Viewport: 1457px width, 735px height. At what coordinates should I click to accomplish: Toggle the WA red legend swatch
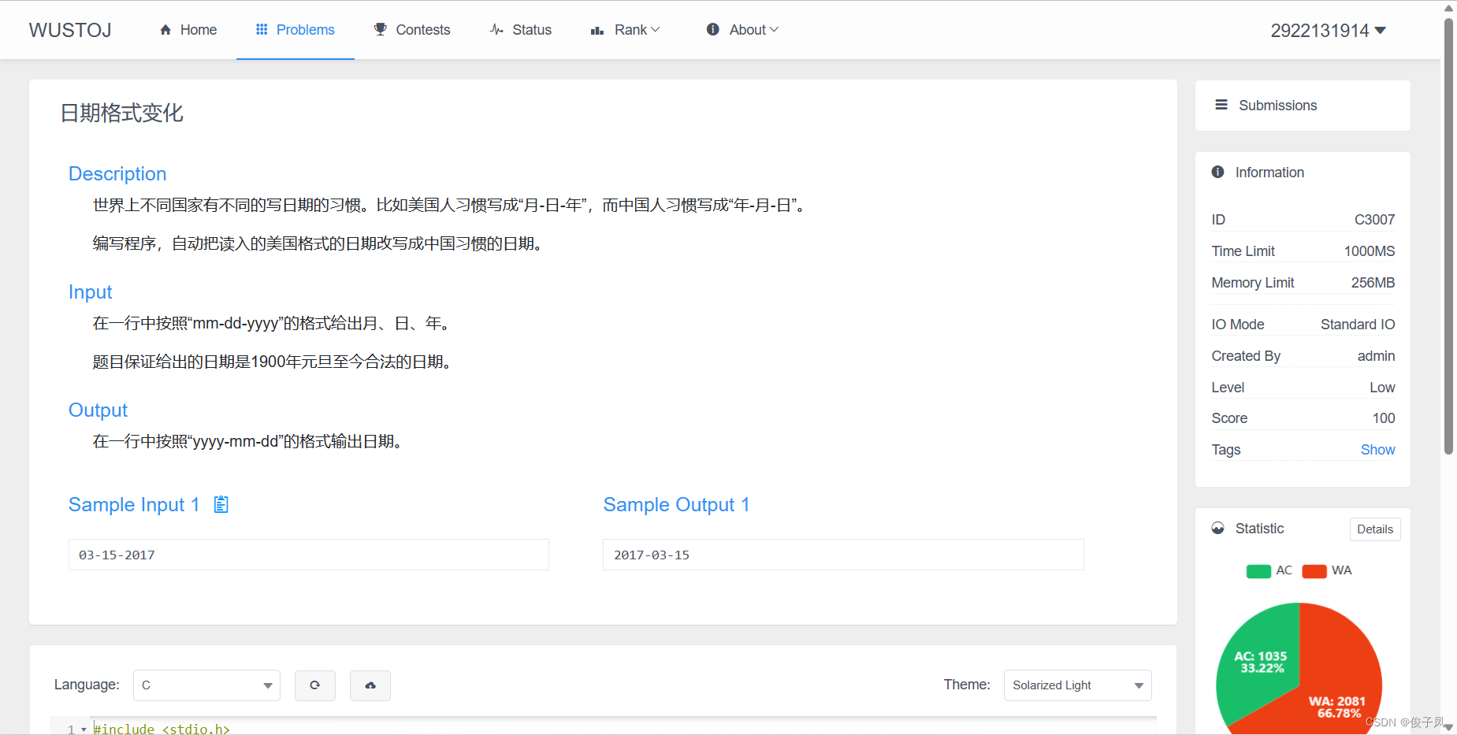click(1314, 571)
